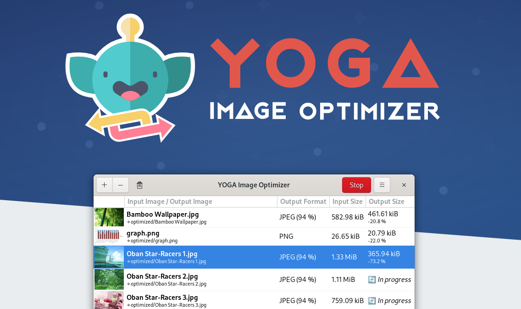Open the hamburger menu
This screenshot has width=521, height=309.
(382, 185)
